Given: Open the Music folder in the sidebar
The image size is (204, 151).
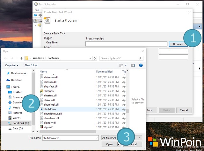Looking at the screenshot, I should point(14,108).
